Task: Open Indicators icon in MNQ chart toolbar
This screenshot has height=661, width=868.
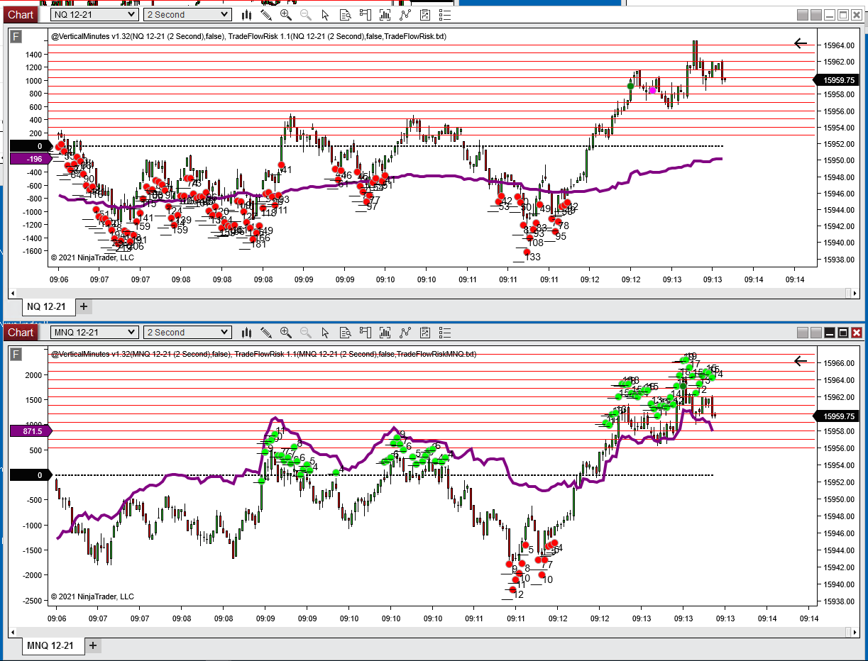Action: pos(405,332)
